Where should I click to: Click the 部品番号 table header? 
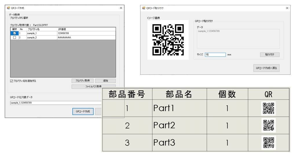pyautogui.click(x=127, y=94)
